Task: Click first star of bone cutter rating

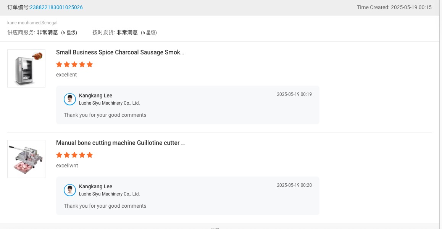Action: (x=59, y=155)
